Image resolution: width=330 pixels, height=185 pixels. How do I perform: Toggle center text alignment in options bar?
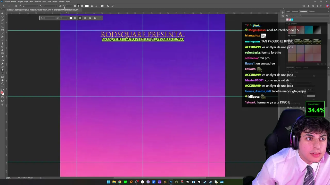coord(78,6)
